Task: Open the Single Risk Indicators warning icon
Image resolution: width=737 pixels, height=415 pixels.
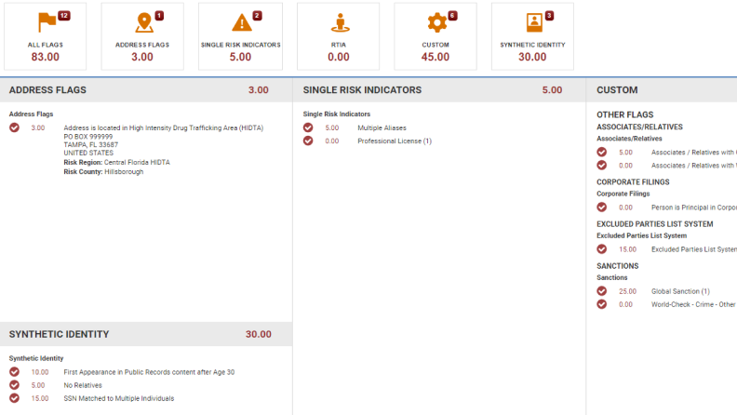Action: pyautogui.click(x=240, y=22)
